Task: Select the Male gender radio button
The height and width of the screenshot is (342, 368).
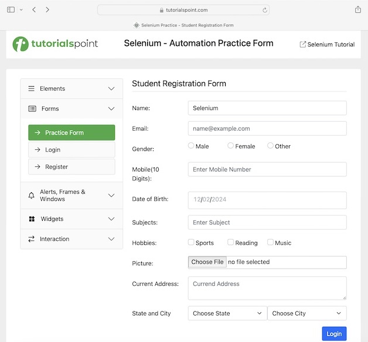Action: coord(191,146)
